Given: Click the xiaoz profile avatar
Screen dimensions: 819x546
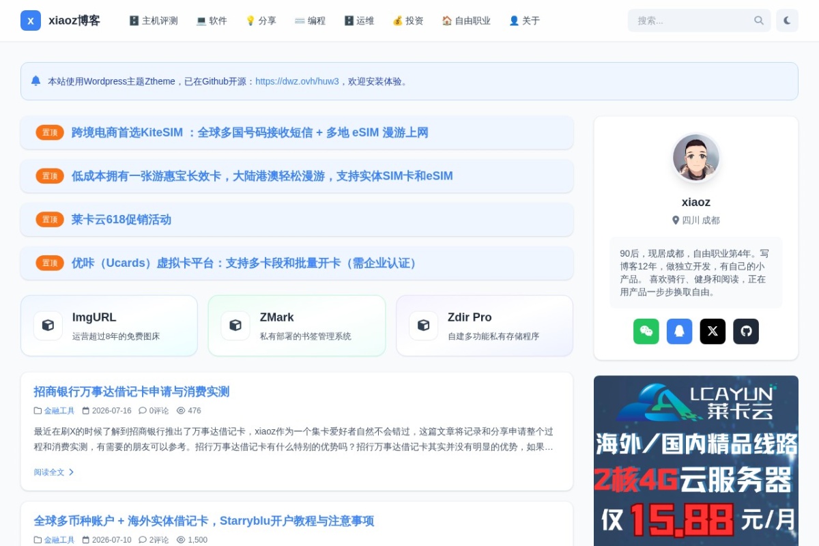Looking at the screenshot, I should (x=696, y=158).
